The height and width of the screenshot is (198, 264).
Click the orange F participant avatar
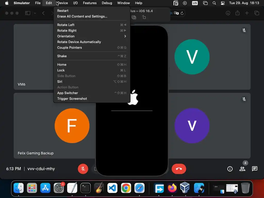pyautogui.click(x=72, y=126)
